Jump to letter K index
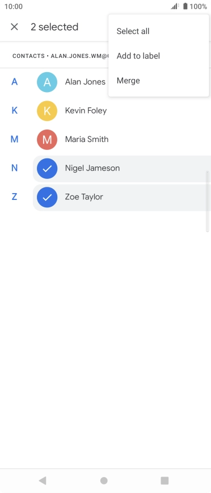211x493 pixels. pos(14,111)
